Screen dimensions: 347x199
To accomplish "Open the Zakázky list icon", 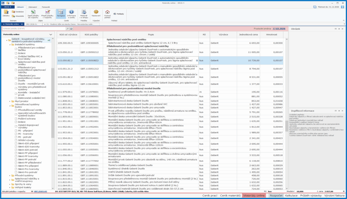I will click(6, 12).
